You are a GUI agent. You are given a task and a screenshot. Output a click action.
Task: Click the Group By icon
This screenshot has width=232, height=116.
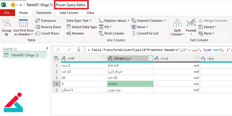click(x=6, y=23)
